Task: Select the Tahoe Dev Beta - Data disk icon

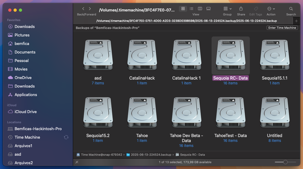Action: (186, 113)
